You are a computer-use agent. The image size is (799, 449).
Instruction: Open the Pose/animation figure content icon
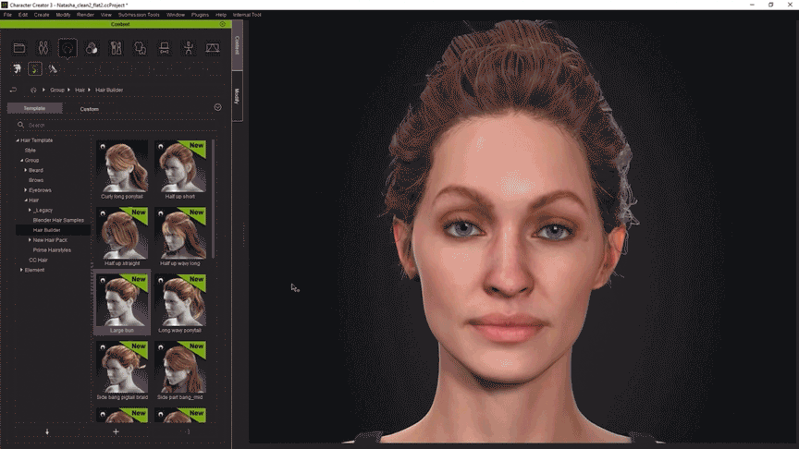pos(189,48)
